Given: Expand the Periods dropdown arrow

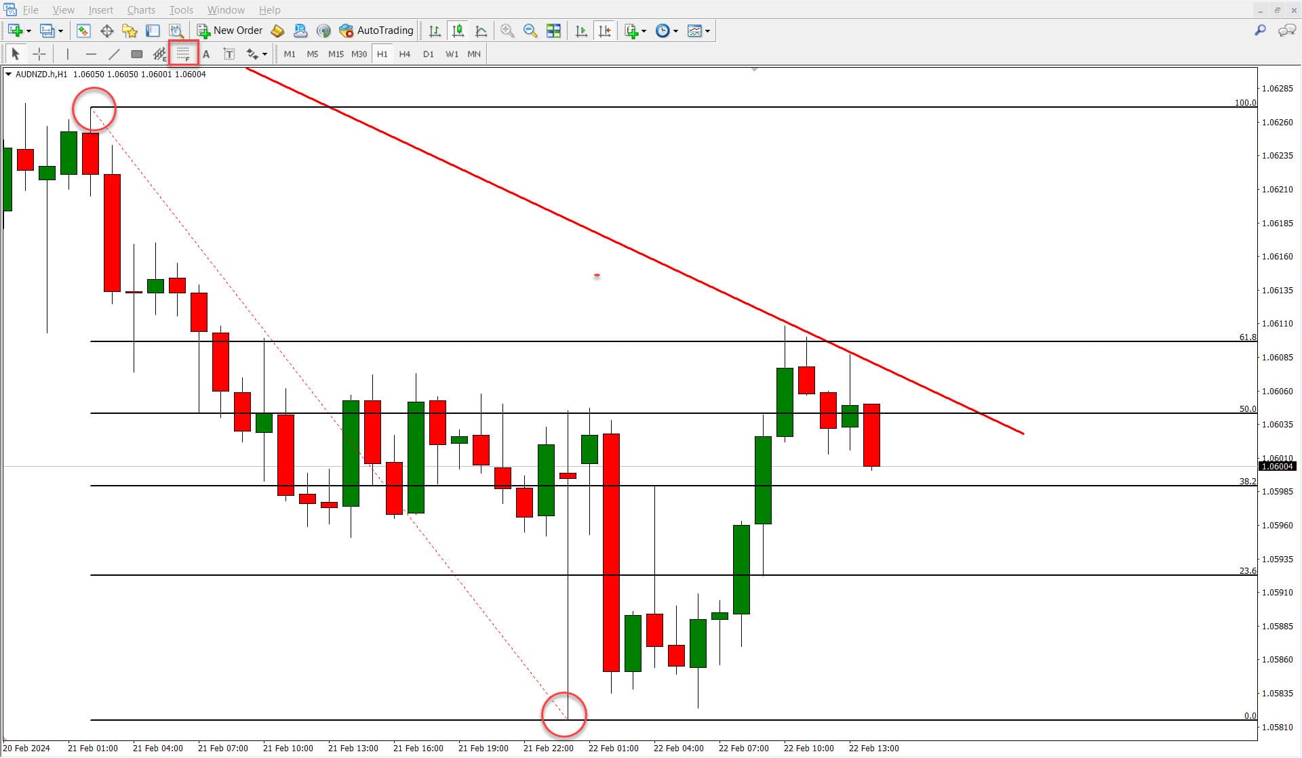Looking at the screenshot, I should coord(675,31).
